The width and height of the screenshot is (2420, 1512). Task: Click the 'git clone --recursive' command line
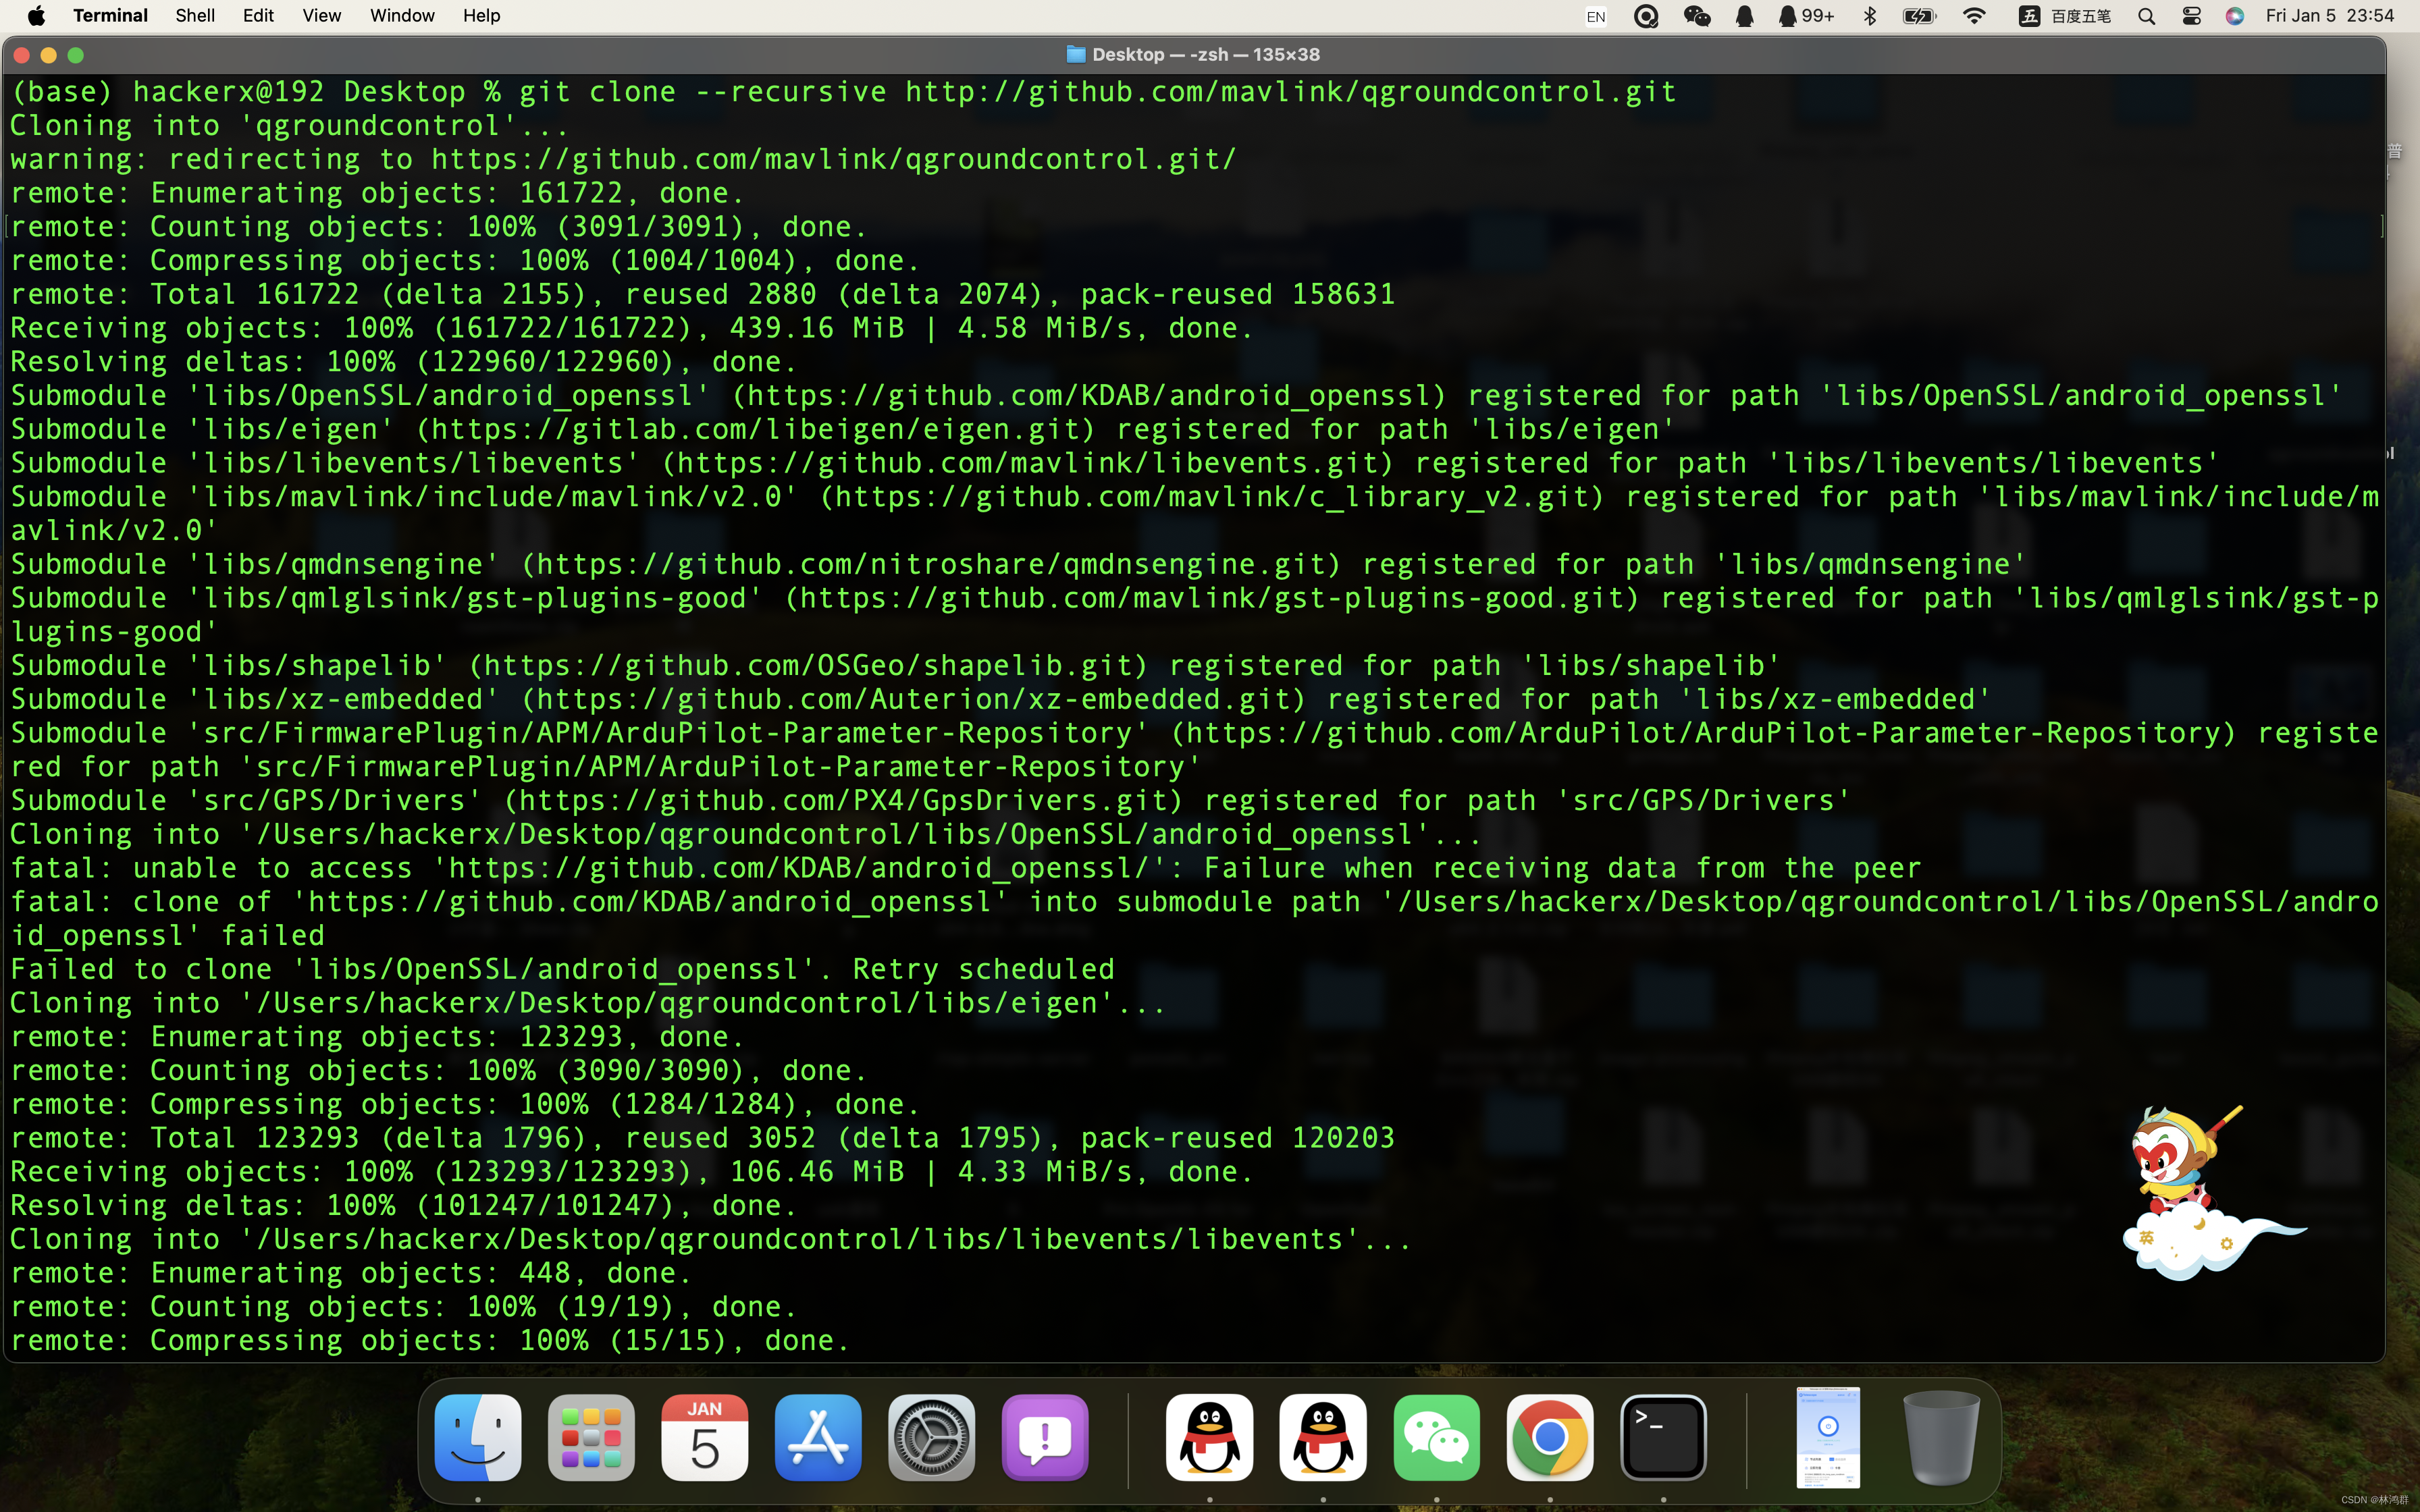tap(843, 91)
